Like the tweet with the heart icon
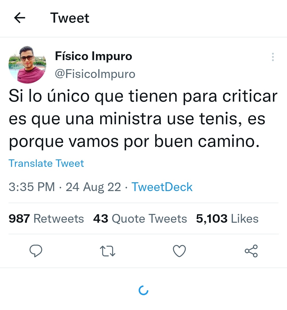The image size is (287, 310). pos(179,251)
